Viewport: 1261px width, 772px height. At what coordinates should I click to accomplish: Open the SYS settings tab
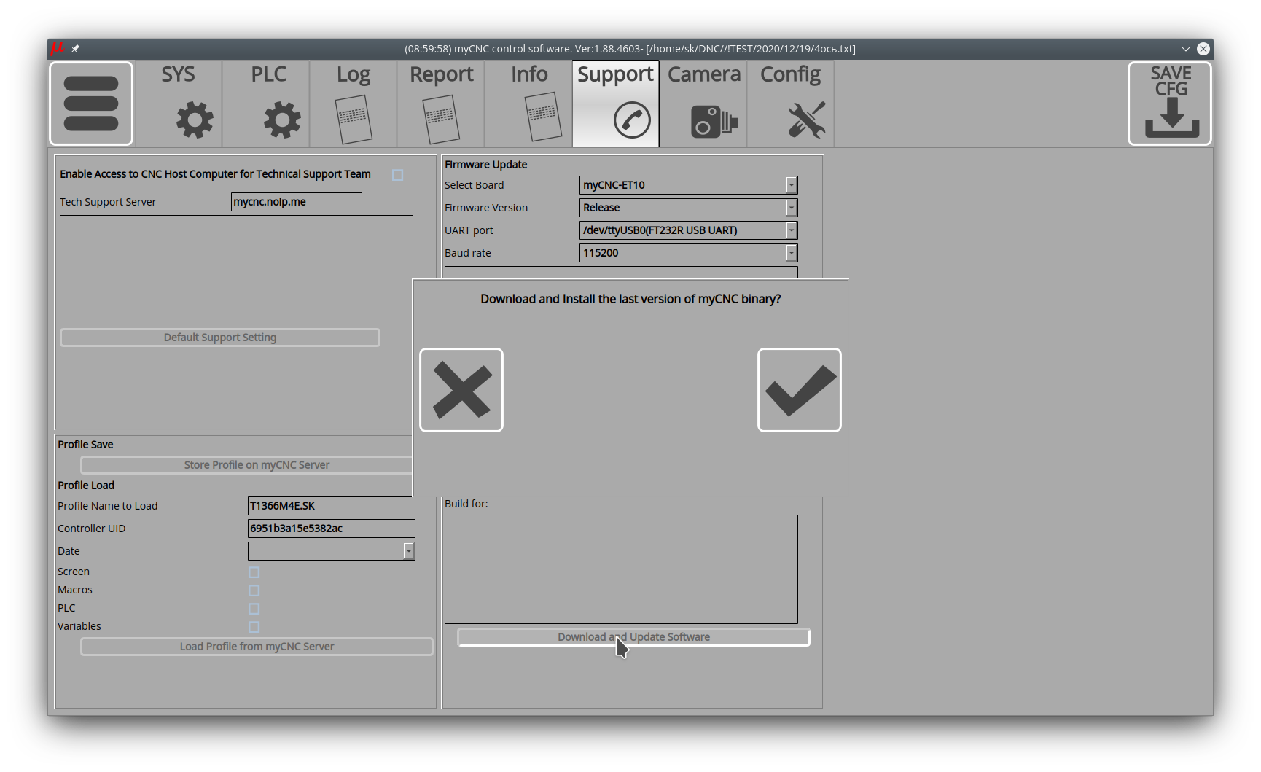(179, 104)
